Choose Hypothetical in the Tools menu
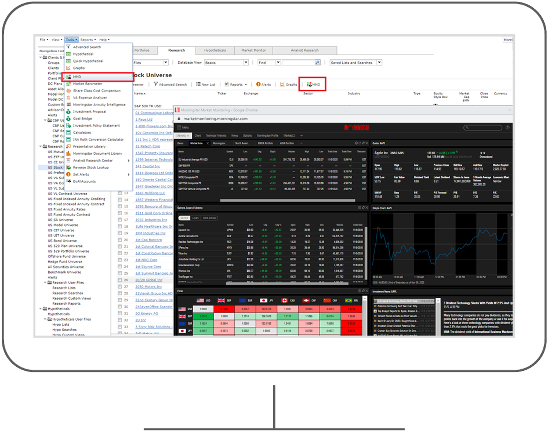Image resolution: width=548 pixels, height=433 pixels. click(x=83, y=54)
